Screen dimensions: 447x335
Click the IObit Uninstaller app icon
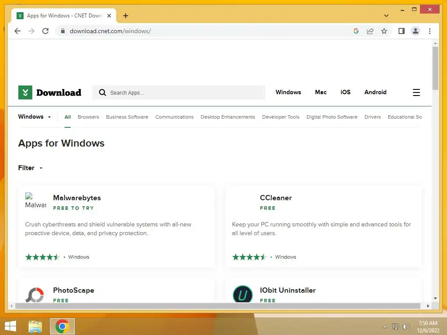pos(243,294)
